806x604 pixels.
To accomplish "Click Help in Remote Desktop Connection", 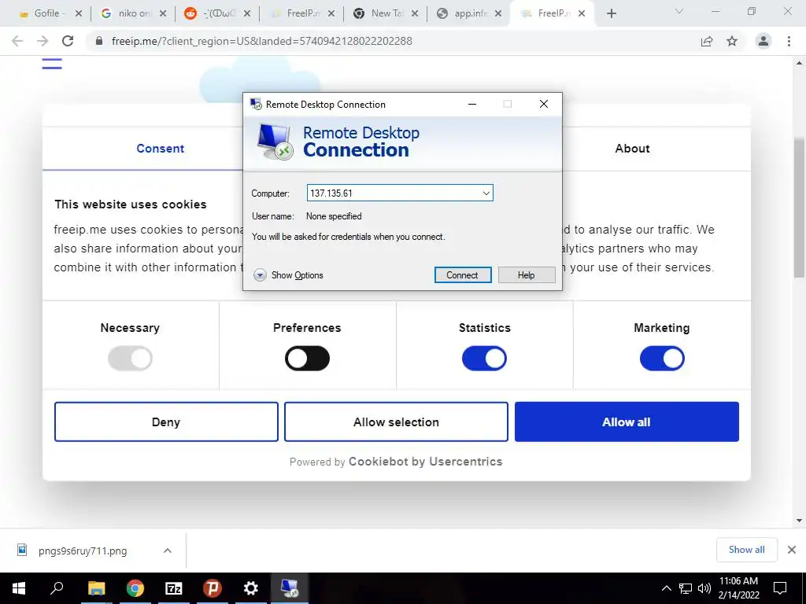I will (x=527, y=274).
